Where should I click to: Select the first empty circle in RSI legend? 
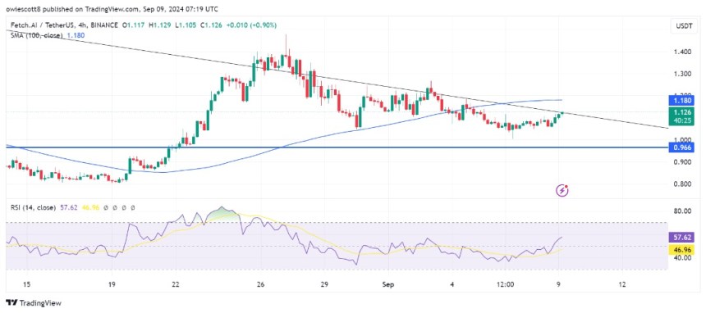pos(104,208)
